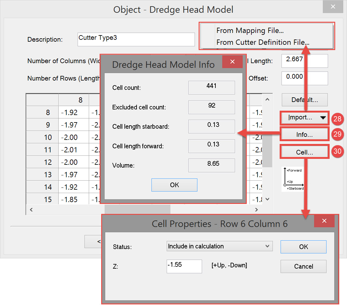
Task: Open the Info dialog button
Action: click(x=304, y=135)
